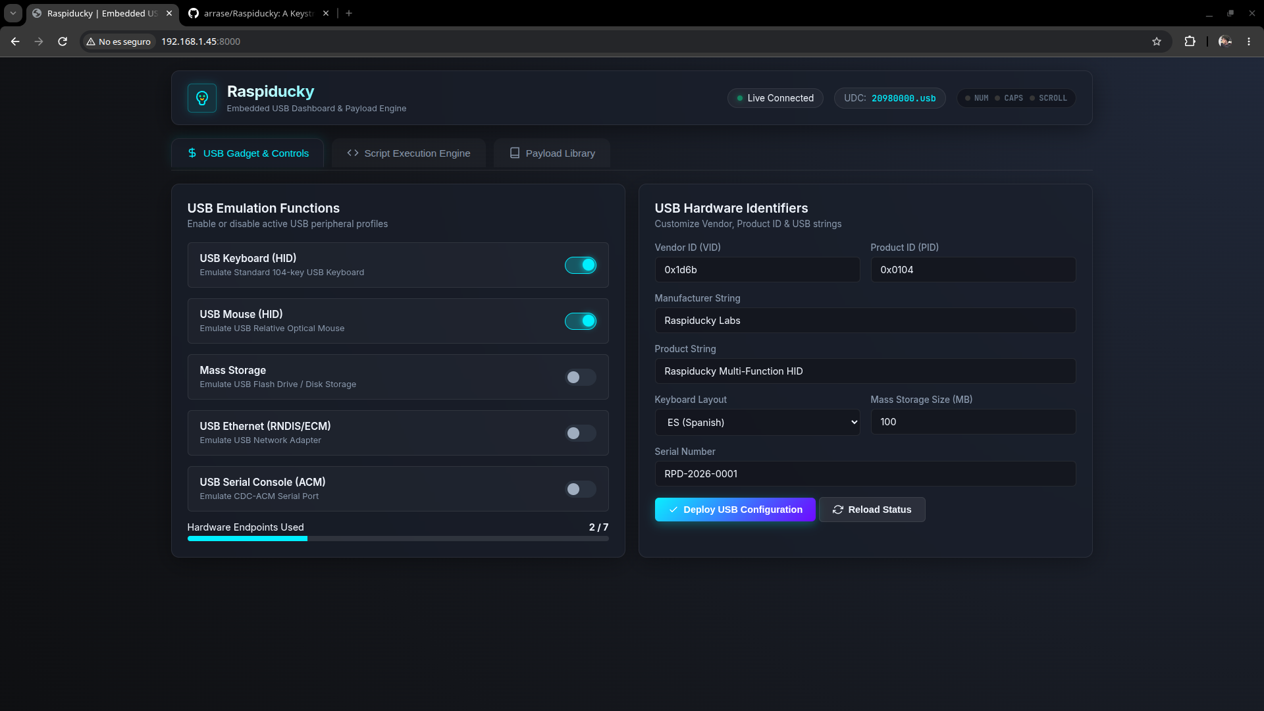1264x711 pixels.
Task: Click 'Emulate CDC-ACM Serial Port' text
Action: click(x=259, y=496)
